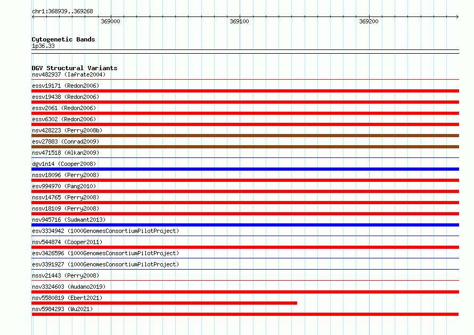The image size is (474, 335).
Task: Click the cytogenetic band 1p36.33 bar
Action: [245, 52]
